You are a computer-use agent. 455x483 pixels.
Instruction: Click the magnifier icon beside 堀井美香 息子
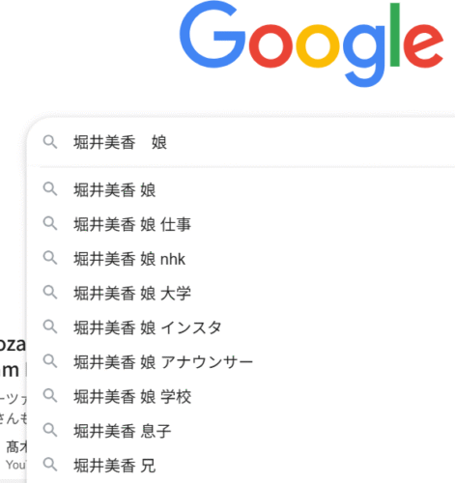pyautogui.click(x=50, y=430)
